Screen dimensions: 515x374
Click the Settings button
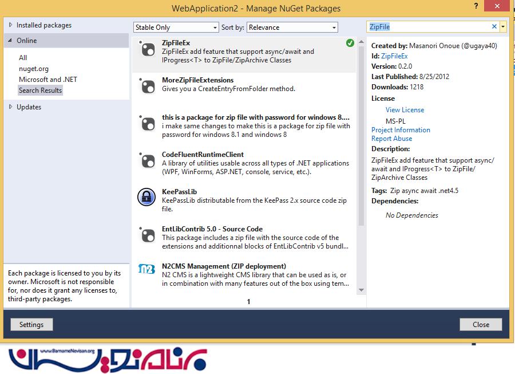tap(31, 325)
